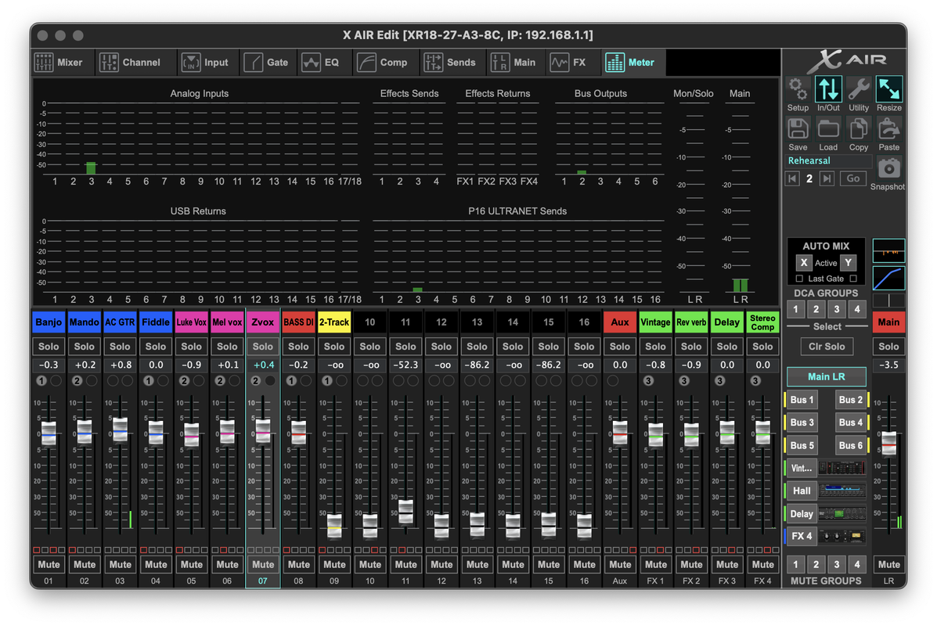Open the Setup gear icon

click(798, 90)
